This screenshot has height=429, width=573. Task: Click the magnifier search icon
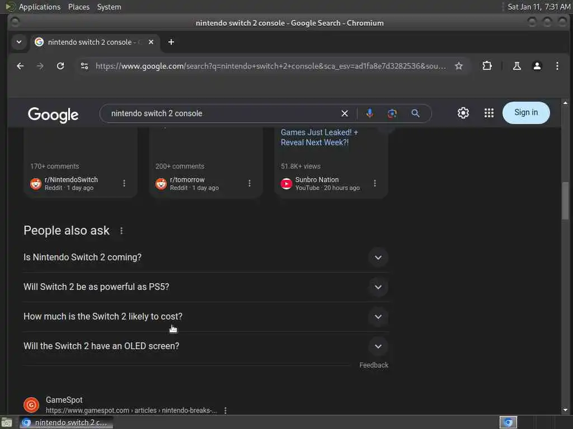pos(415,113)
